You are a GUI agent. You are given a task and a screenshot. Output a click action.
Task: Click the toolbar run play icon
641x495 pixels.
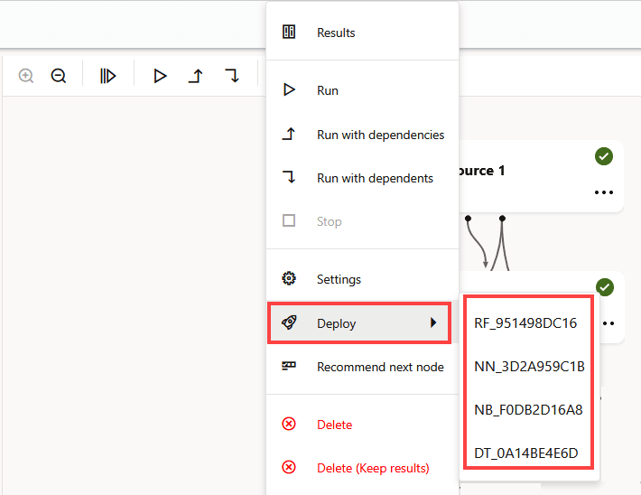pos(160,76)
